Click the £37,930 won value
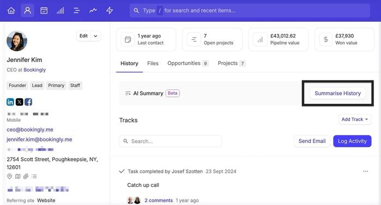The image size is (381, 205). tap(345, 36)
